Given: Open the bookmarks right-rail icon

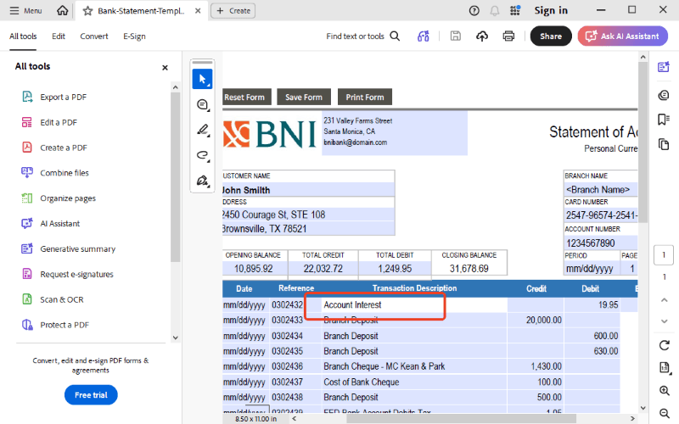Looking at the screenshot, I should click(664, 120).
